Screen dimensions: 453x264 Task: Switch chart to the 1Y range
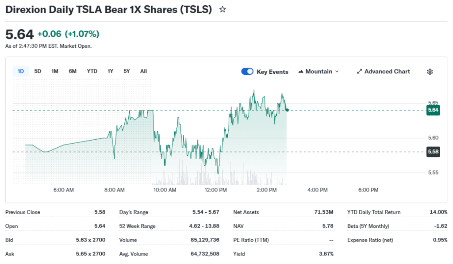[x=111, y=71]
